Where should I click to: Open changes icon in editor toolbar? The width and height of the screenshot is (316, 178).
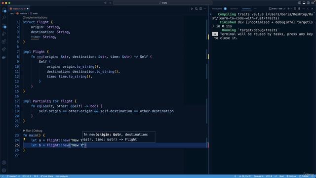pyautogui.click(x=197, y=9)
